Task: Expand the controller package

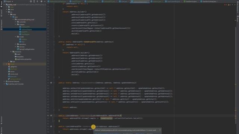Action: pos(15,22)
